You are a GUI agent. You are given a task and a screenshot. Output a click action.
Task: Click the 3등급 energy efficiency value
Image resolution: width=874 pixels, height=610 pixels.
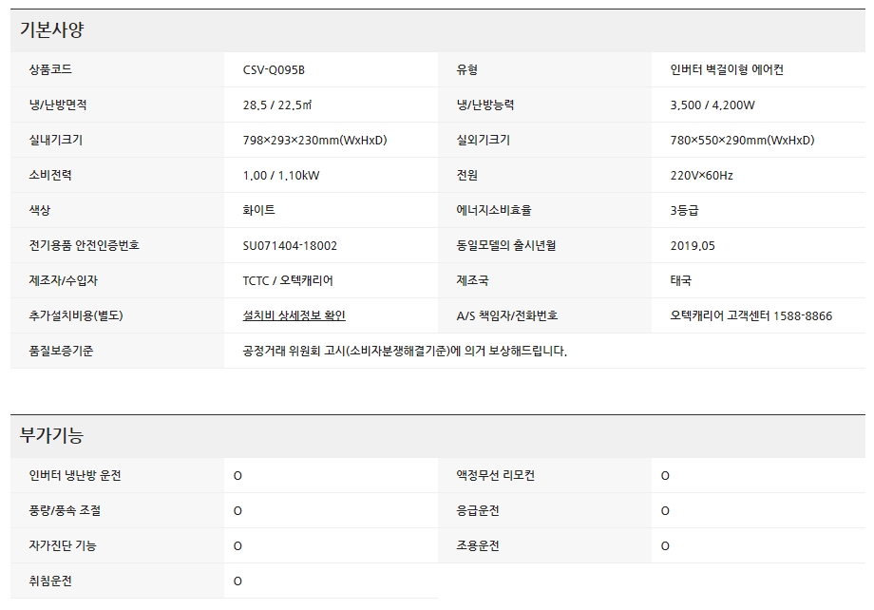tap(684, 210)
